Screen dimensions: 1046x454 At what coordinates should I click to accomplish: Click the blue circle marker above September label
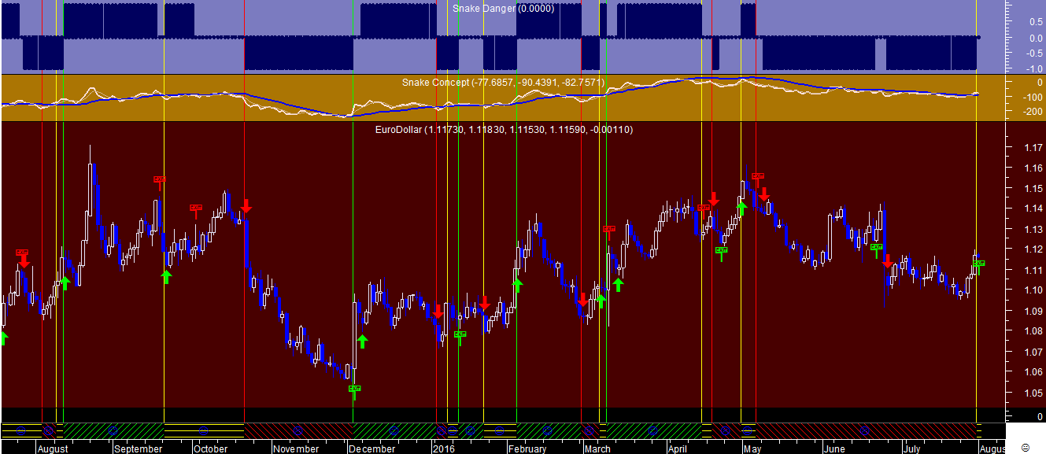pyautogui.click(x=113, y=430)
